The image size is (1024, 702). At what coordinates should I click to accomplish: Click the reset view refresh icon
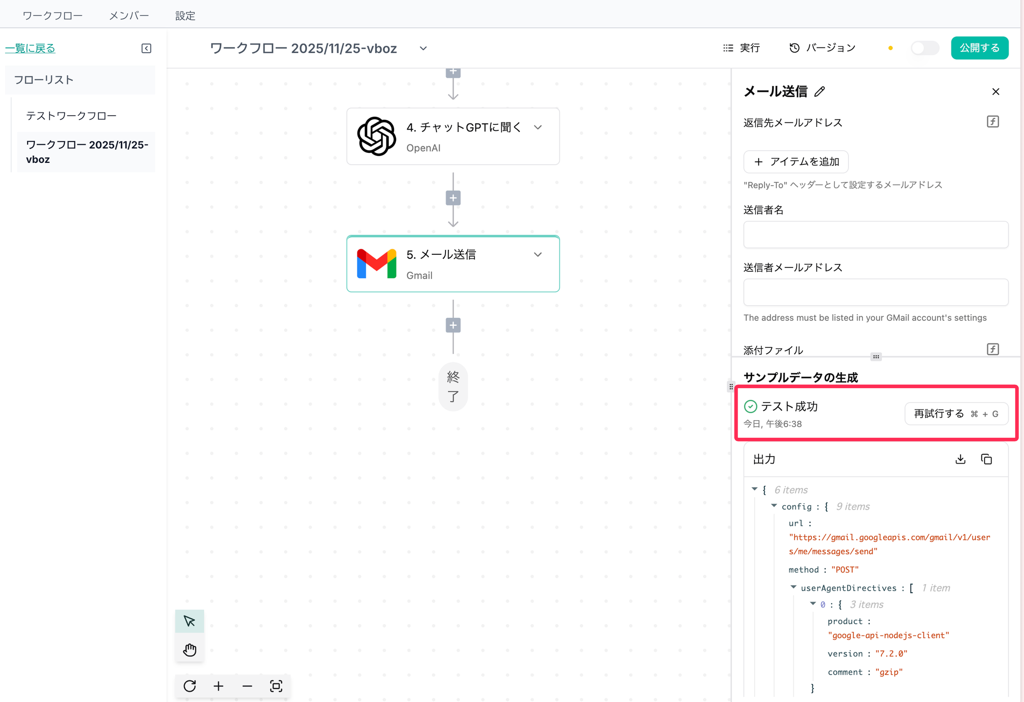pos(189,686)
